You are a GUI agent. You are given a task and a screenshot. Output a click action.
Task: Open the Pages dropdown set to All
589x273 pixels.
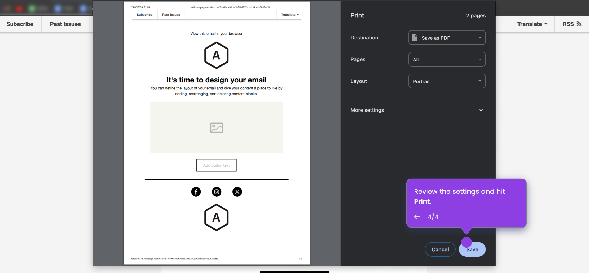point(447,59)
